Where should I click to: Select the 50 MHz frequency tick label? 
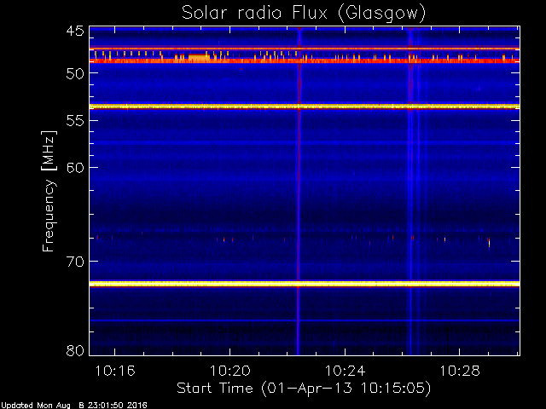[75, 73]
